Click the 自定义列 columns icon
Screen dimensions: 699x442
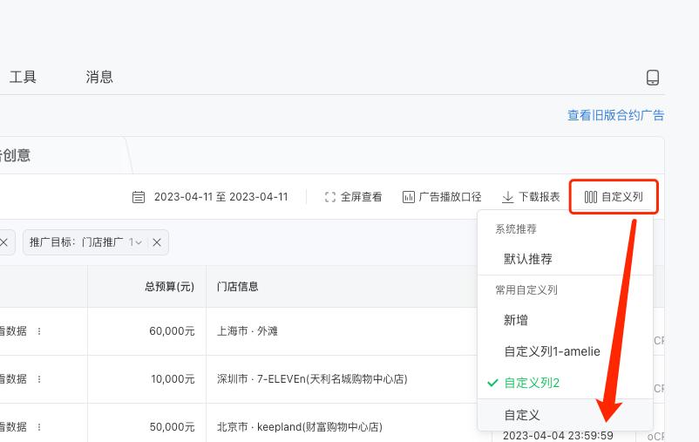click(591, 197)
